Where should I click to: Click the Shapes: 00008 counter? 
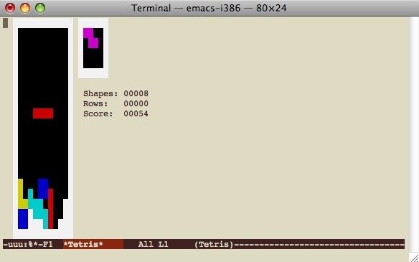click(116, 93)
